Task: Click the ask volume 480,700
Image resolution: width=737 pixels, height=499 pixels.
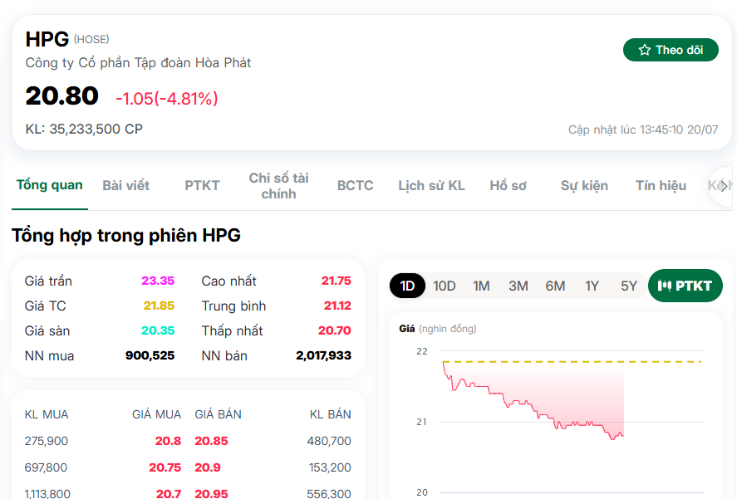Action: (x=329, y=441)
